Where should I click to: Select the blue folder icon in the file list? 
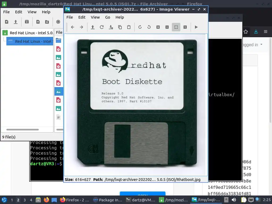point(58,41)
